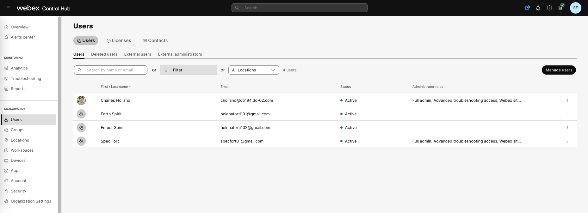Click the tasks list icon in header

[560, 8]
